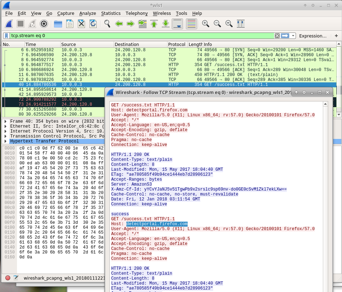Open the Wireless menu
The width and height of the screenshot is (342, 292).
coord(162,13)
